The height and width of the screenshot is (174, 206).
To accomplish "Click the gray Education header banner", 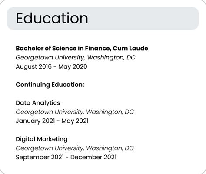I will coord(103,18).
